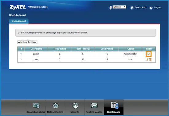Click Add New Account button
Viewport: 169px width, 116px height.
point(27,42)
